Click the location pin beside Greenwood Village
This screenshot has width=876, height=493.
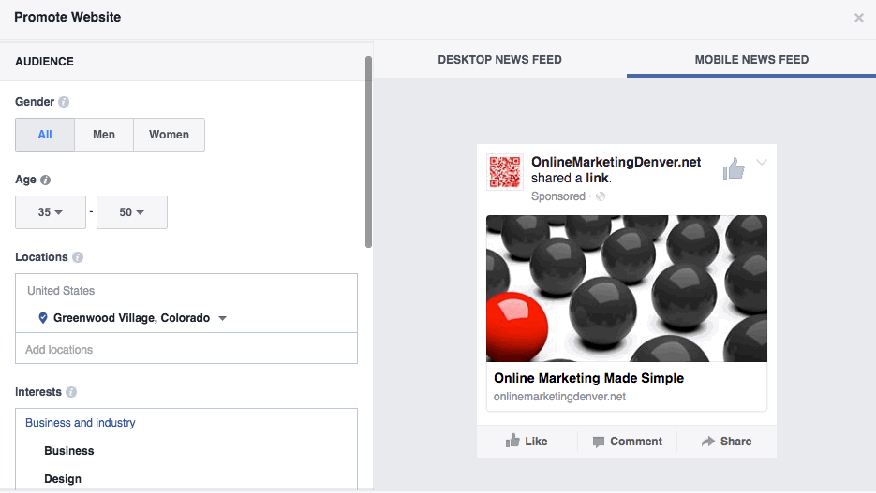pos(42,318)
